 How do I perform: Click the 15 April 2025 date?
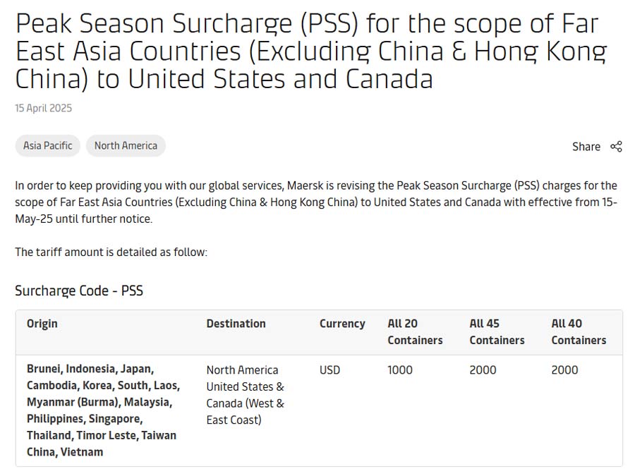(44, 109)
